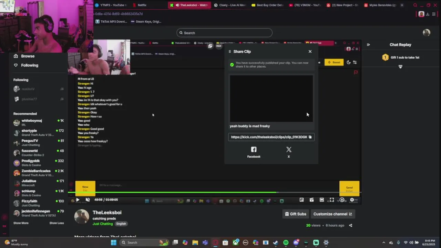Viewport: 441px width, 248px height.
Task: Open File Explorer from the taskbar
Action: (x=195, y=242)
